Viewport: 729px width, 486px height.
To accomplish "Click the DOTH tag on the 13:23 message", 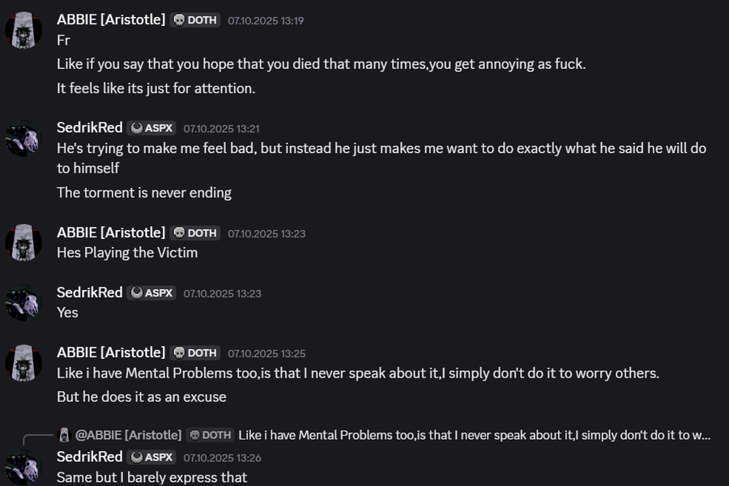I will click(x=195, y=233).
